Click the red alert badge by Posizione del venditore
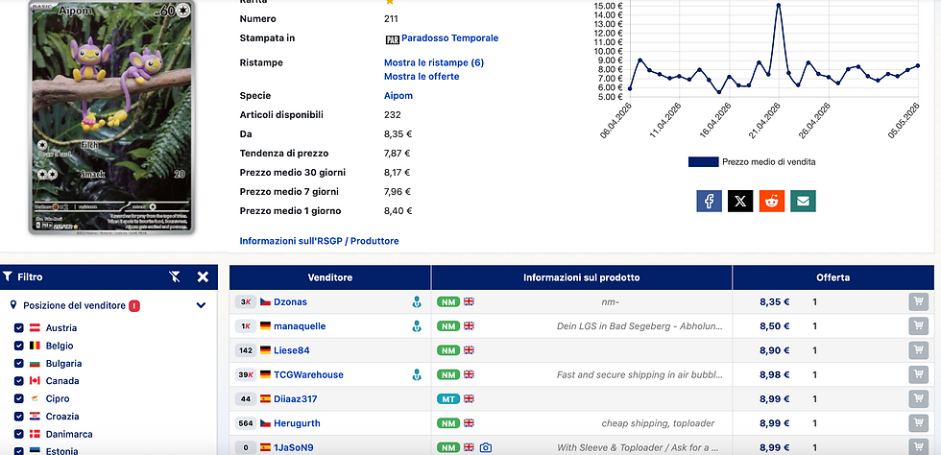 133,305
